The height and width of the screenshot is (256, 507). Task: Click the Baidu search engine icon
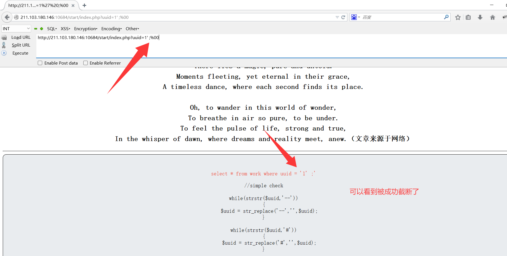tap(354, 17)
